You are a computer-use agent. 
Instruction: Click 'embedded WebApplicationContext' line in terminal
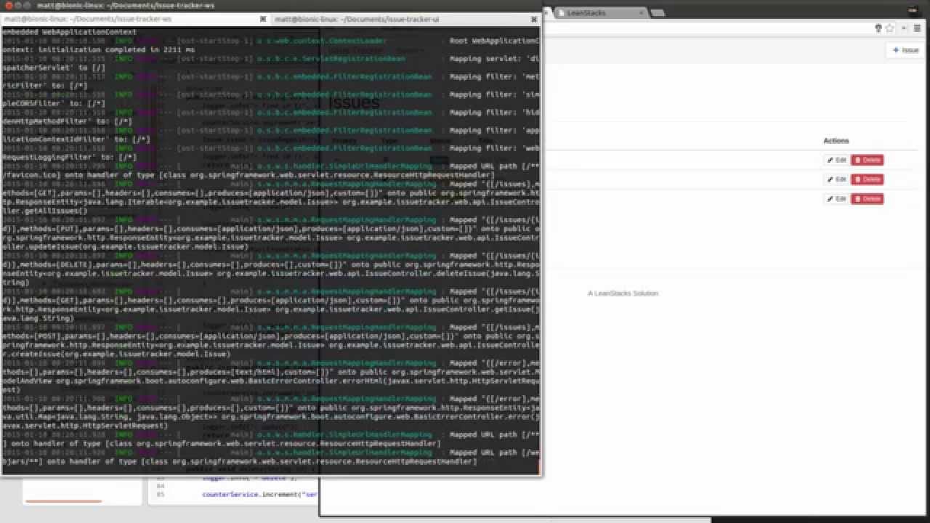69,32
